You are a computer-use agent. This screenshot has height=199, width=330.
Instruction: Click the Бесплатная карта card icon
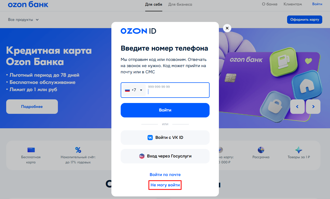tap(31, 150)
